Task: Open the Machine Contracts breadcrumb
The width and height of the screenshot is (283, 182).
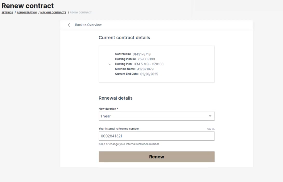Action: point(53,12)
